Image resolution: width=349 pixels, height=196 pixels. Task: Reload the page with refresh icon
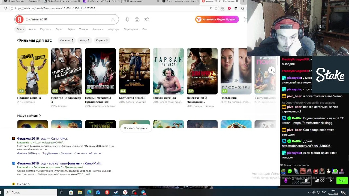click(5, 8)
